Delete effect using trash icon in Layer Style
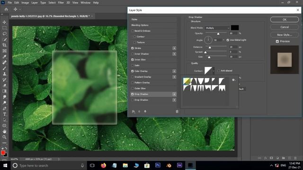The image size is (303, 170). click(177, 111)
